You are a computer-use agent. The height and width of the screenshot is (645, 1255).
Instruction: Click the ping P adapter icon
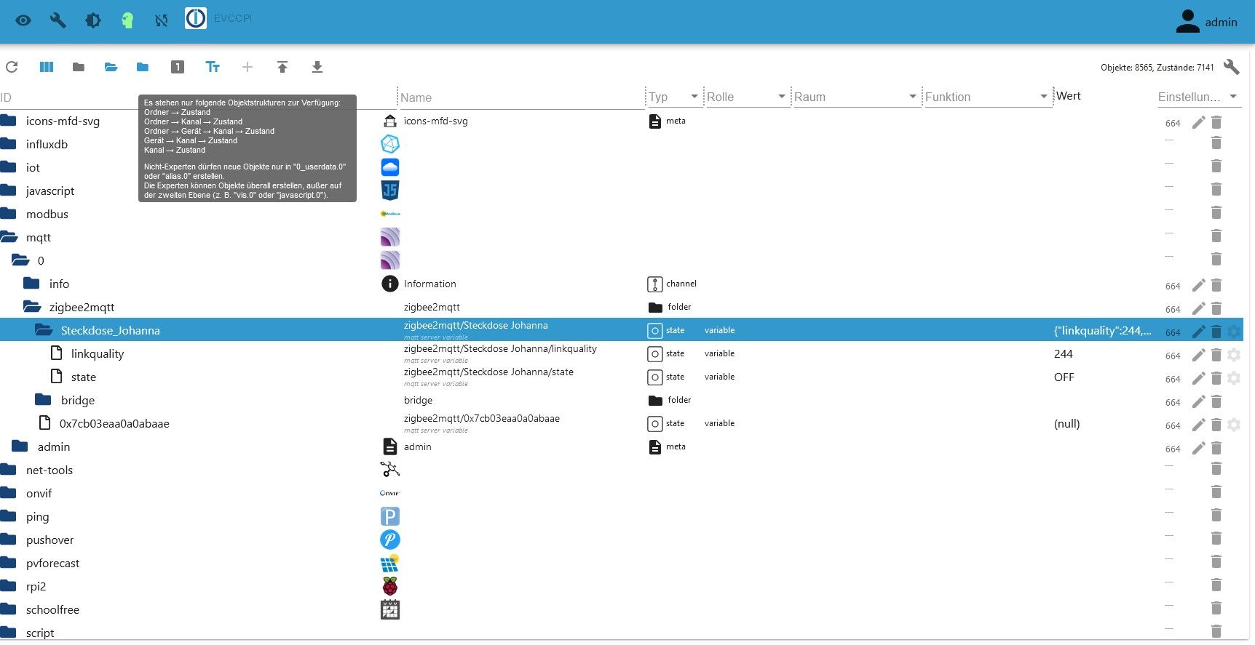pyautogui.click(x=390, y=516)
